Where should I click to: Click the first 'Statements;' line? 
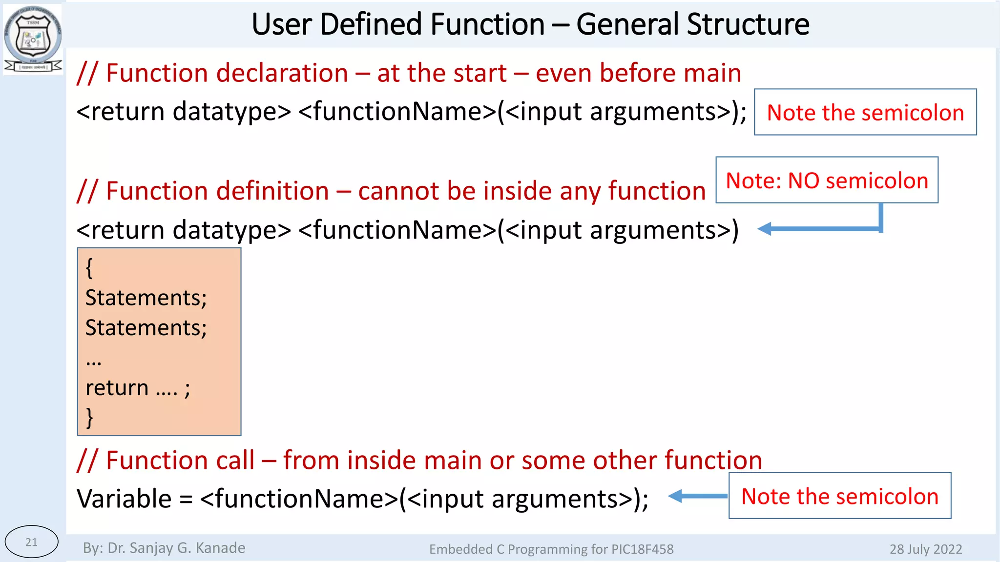coord(146,298)
